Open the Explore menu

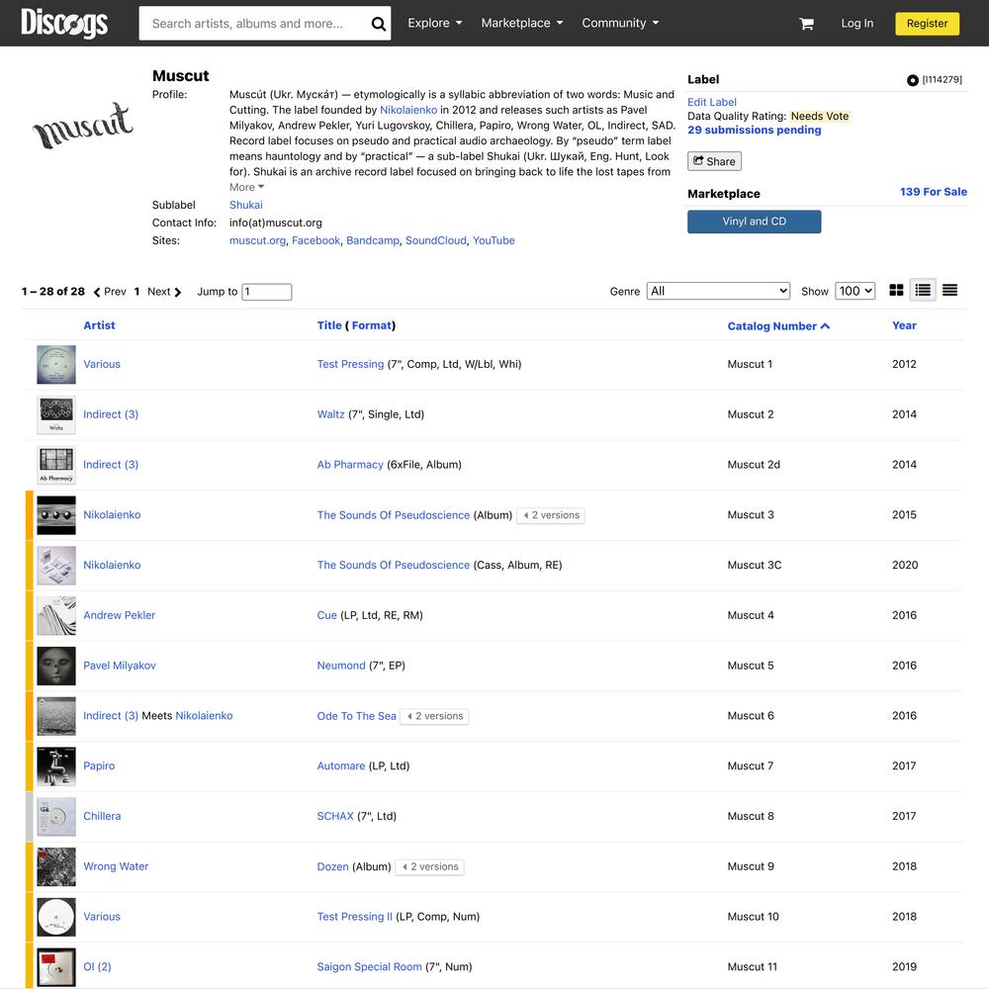point(434,24)
